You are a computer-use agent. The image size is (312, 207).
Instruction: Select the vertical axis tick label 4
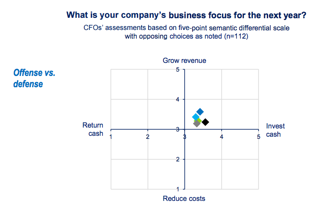178,99
